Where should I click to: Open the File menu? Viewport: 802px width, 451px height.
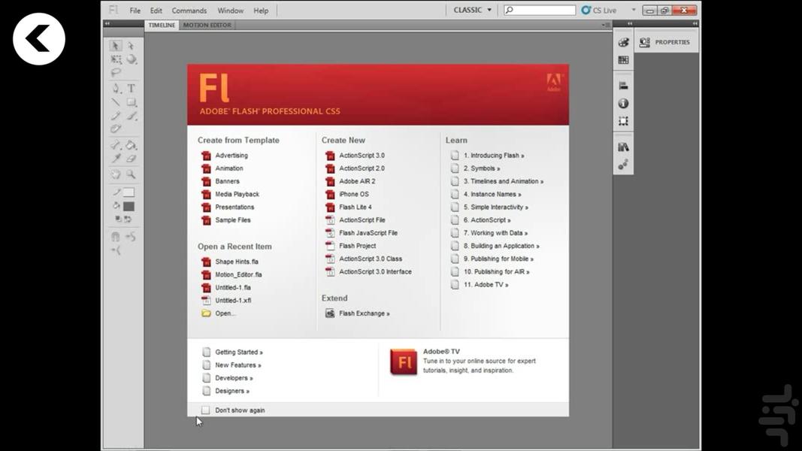click(135, 11)
